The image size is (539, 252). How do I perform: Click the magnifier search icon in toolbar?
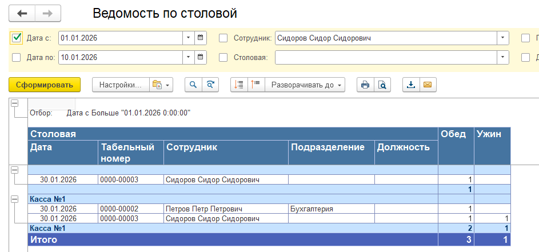193,85
